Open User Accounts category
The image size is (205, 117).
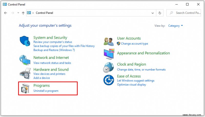(129, 38)
